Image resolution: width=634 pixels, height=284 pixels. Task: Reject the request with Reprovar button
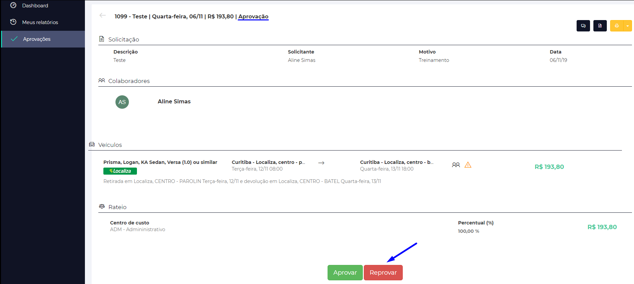(x=383, y=273)
